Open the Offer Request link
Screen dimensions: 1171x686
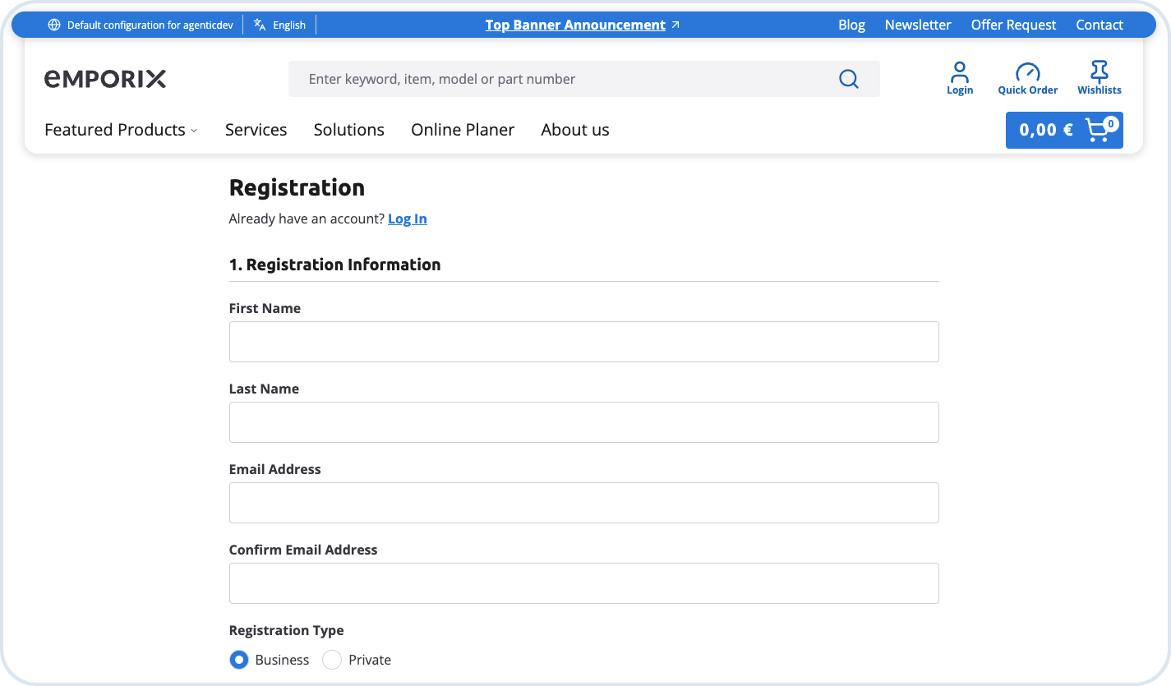(1013, 25)
